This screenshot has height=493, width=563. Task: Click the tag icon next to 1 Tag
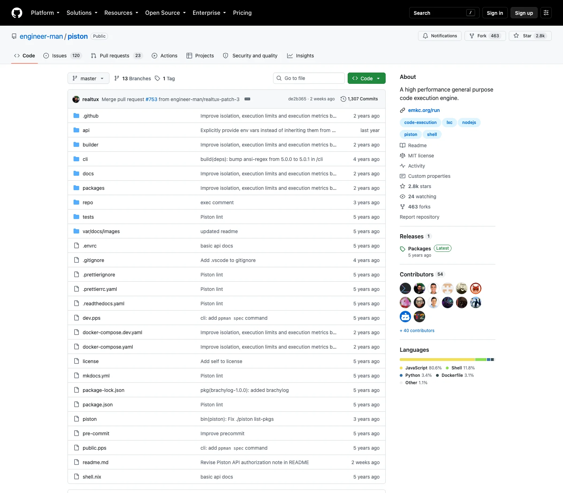click(x=158, y=78)
